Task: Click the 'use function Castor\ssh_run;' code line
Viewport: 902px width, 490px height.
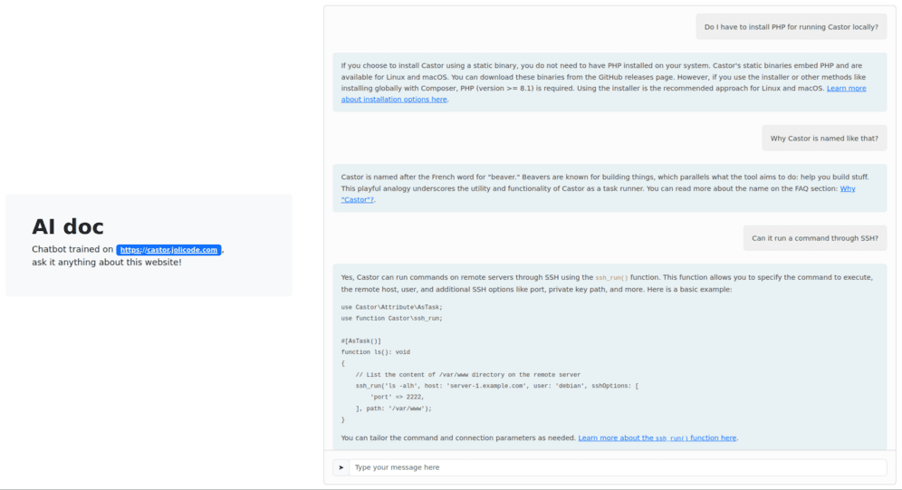Action: pyautogui.click(x=391, y=318)
